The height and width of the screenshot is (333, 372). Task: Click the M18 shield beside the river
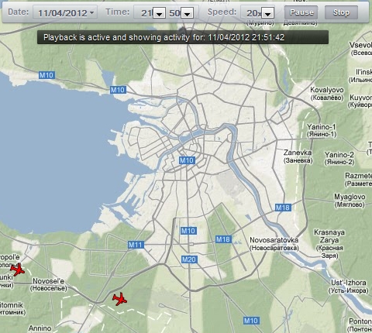click(283, 208)
